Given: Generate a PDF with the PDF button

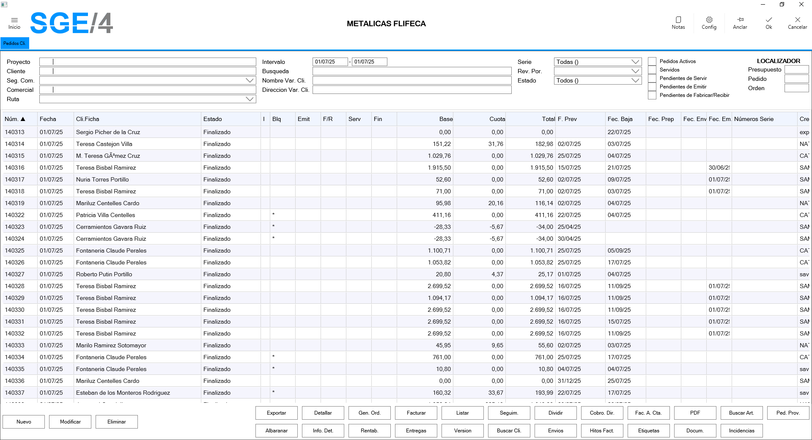Looking at the screenshot, I should [695, 413].
